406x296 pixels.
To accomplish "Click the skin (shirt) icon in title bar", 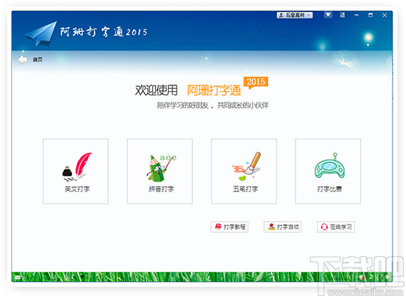I will pyautogui.click(x=328, y=15).
